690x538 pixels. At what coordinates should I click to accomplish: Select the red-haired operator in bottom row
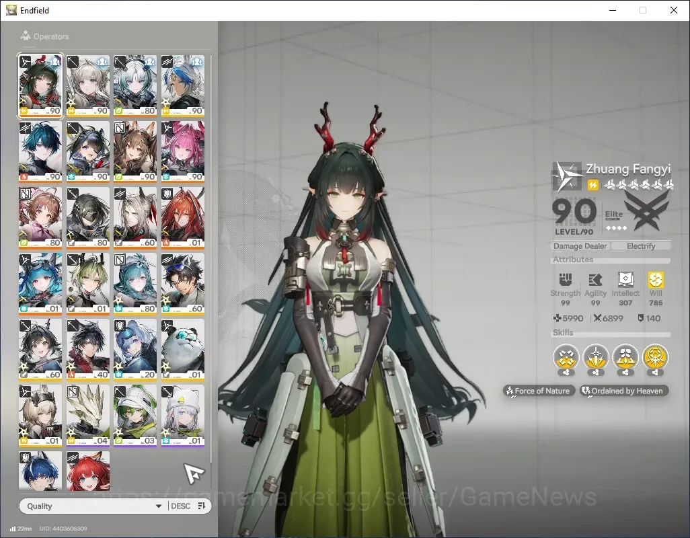pos(87,471)
